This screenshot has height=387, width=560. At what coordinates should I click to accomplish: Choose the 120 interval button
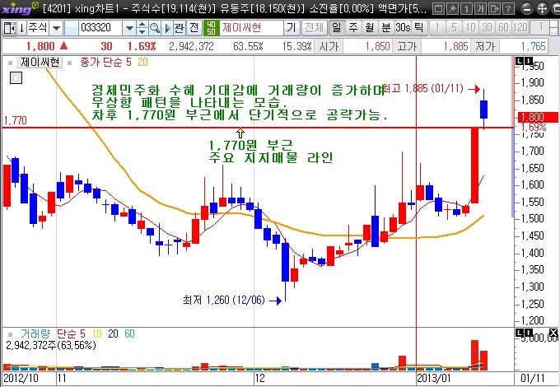(x=520, y=28)
